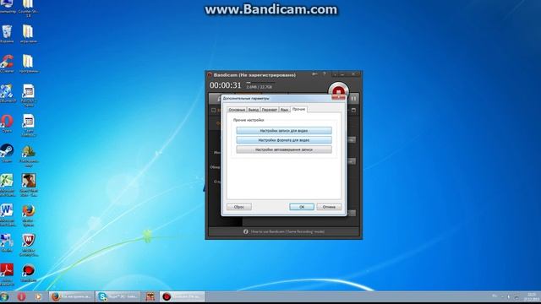Image resolution: width=541 pixels, height=304 pixels.
Task: Open the Windows Start menu
Action: (5, 296)
